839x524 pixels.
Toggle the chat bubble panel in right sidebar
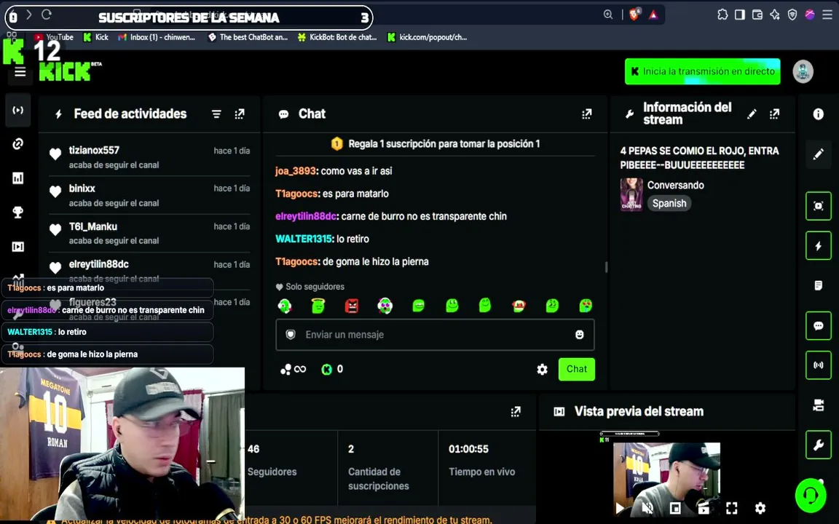[818, 325]
